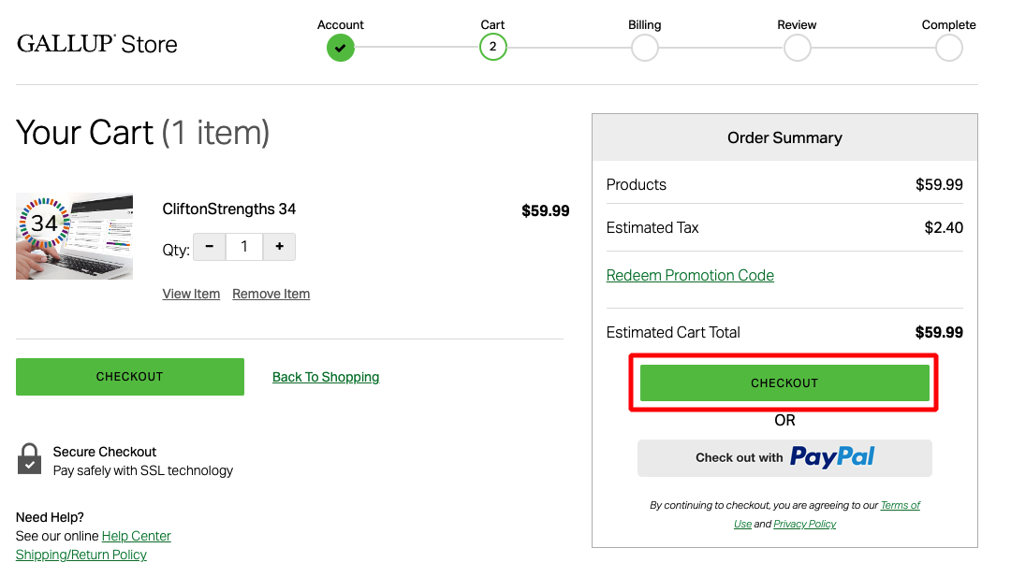Click the Products subtotal $59.99 value
The width and height of the screenshot is (1011, 577).
(x=939, y=184)
